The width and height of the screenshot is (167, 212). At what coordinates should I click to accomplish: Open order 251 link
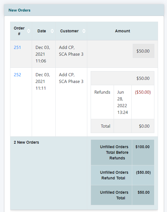click(17, 48)
